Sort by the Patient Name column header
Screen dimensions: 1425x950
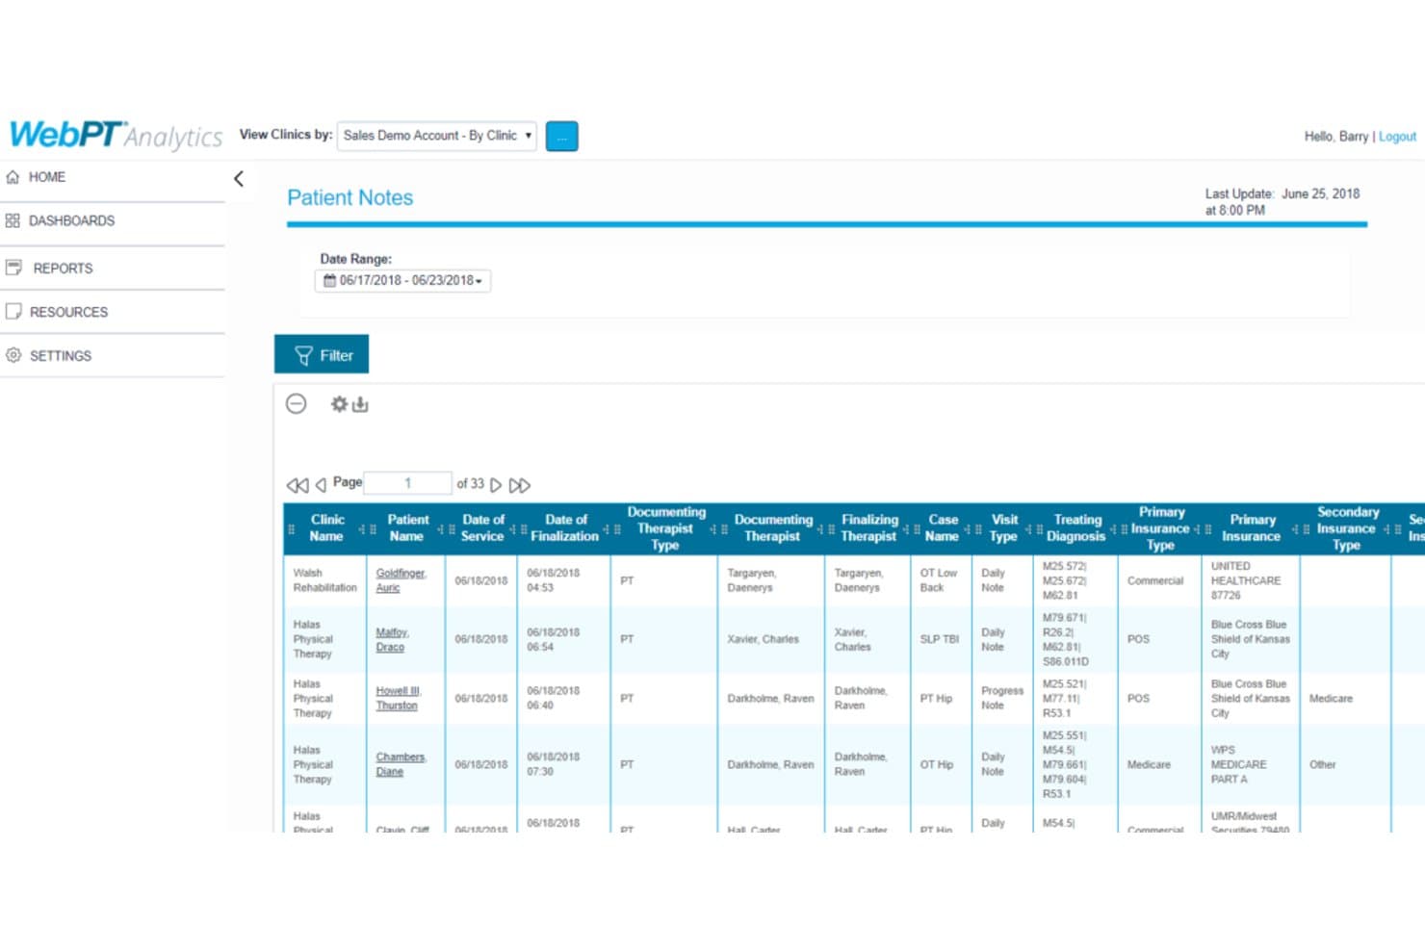407,527
